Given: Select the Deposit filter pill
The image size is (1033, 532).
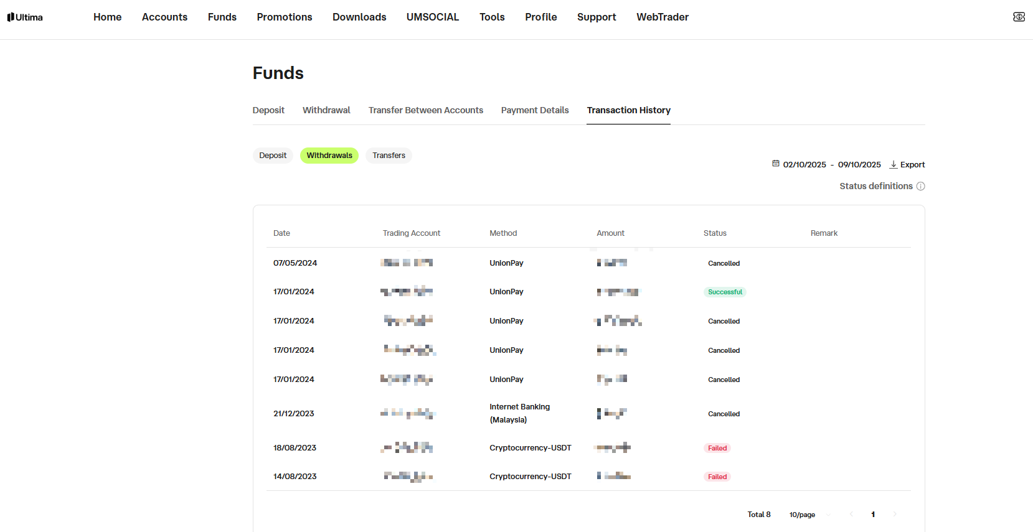Looking at the screenshot, I should [273, 156].
